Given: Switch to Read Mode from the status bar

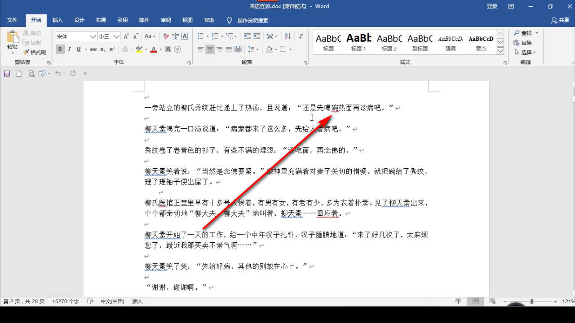Looking at the screenshot, I should pyautogui.click(x=458, y=301).
